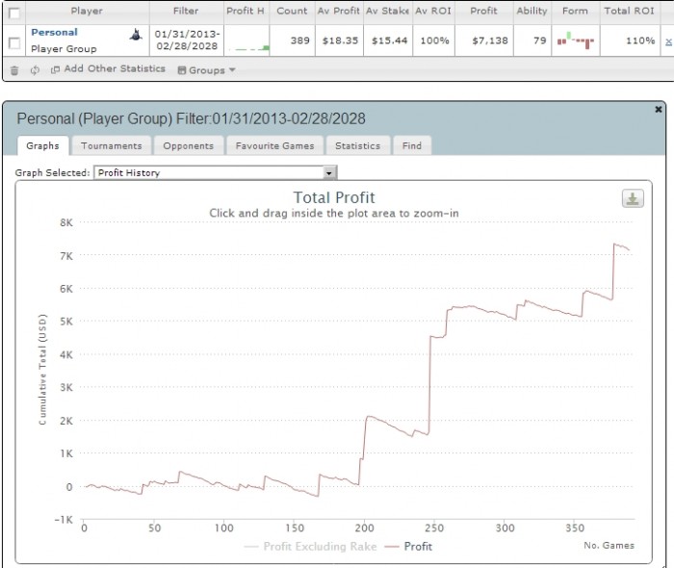Image resolution: width=674 pixels, height=568 pixels.
Task: Click the shark icon beside Personal
Action: (136, 35)
